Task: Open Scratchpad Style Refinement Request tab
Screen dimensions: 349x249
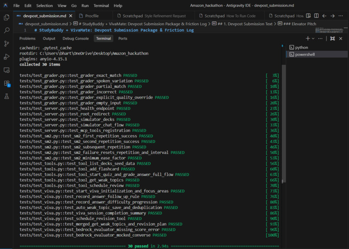Action: pos(154,16)
